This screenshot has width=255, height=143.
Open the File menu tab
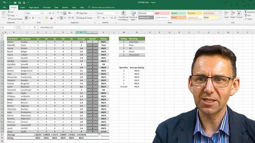click(4, 8)
